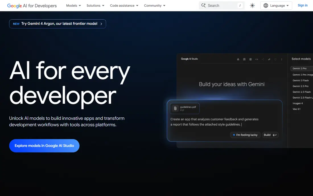The image size is (313, 196).
Task: Focus the Search input field
Action: pos(222,6)
